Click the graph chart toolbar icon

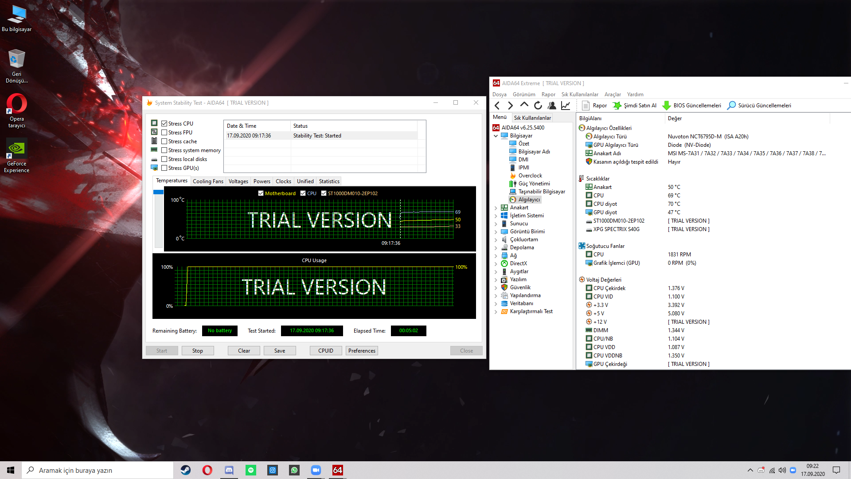566,106
